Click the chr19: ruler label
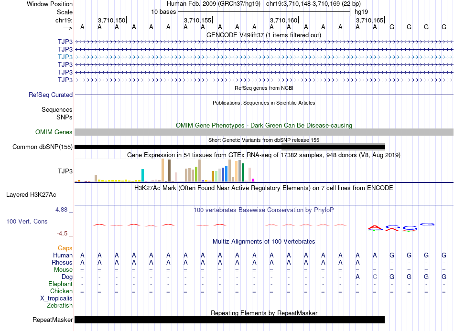454x331 pixels. pyautogui.click(x=64, y=20)
